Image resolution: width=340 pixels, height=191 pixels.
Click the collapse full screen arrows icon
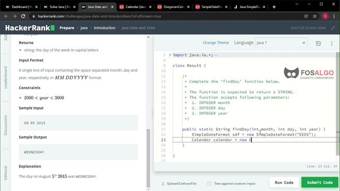click(x=333, y=28)
